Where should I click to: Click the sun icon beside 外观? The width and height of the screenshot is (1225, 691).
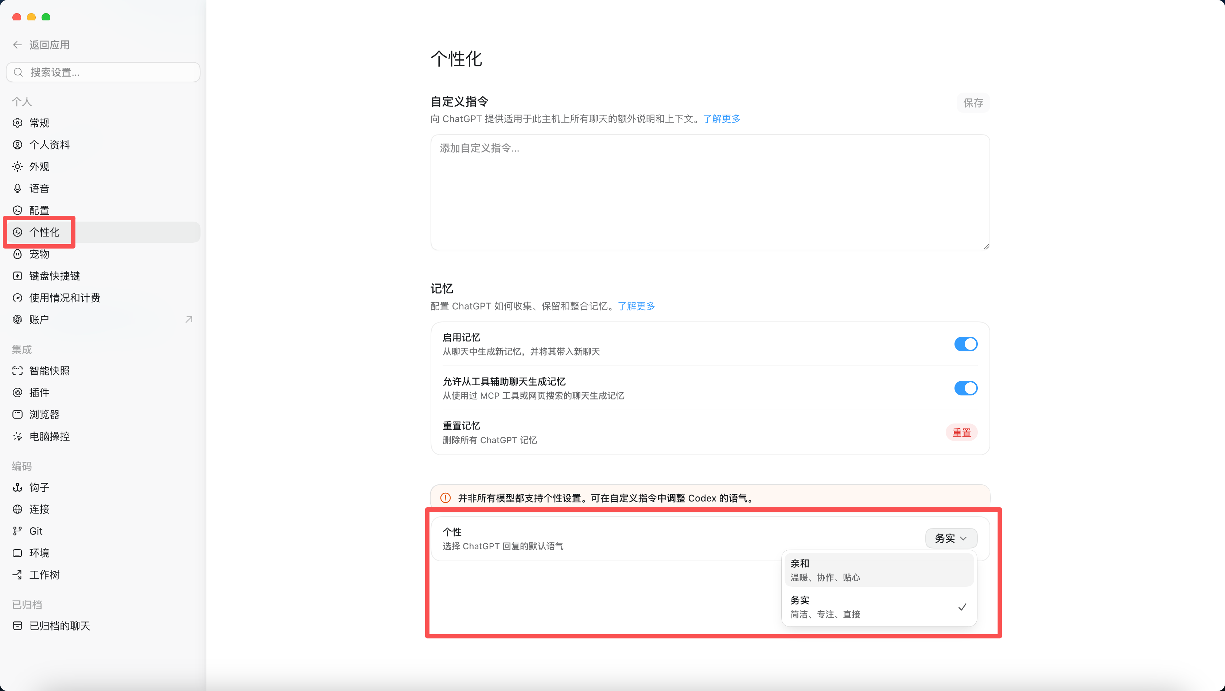click(x=17, y=166)
